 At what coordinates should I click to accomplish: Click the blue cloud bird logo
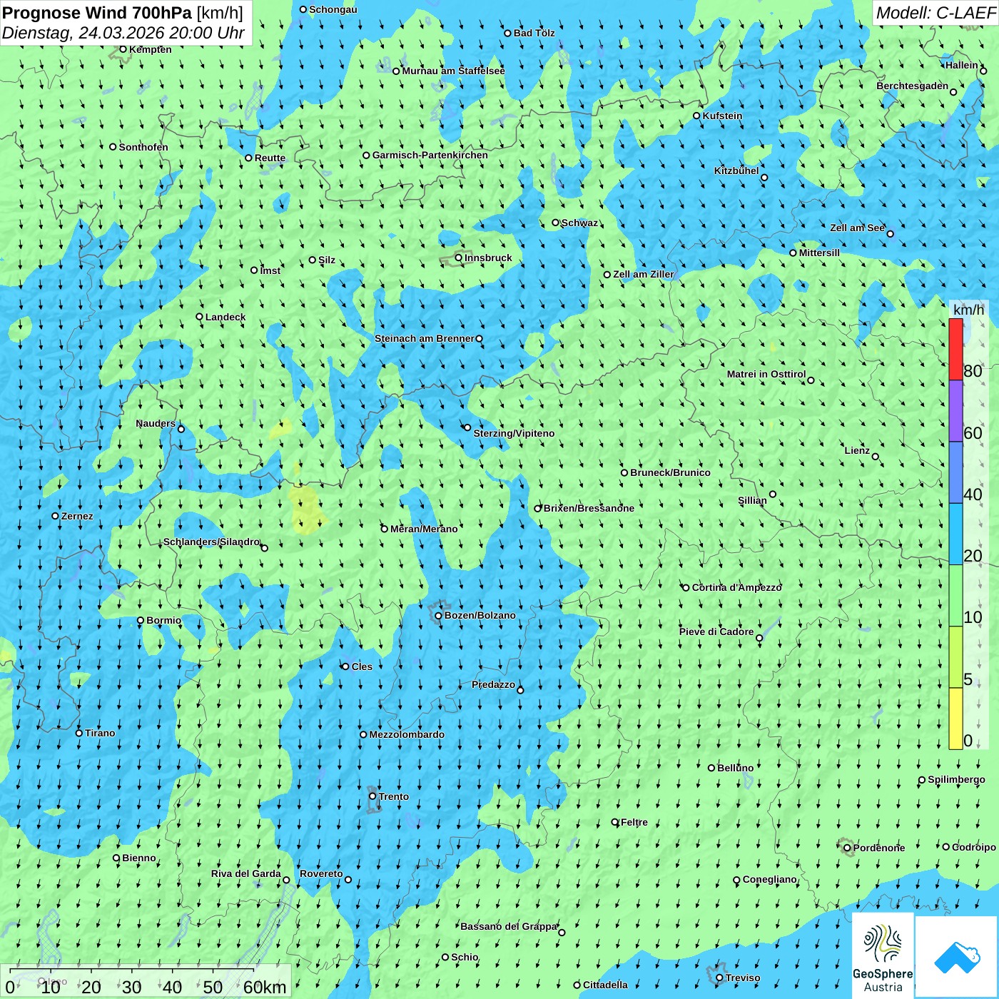point(957,957)
